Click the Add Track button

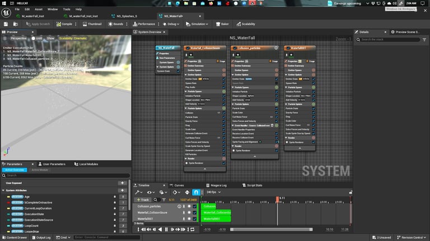pos(143,200)
